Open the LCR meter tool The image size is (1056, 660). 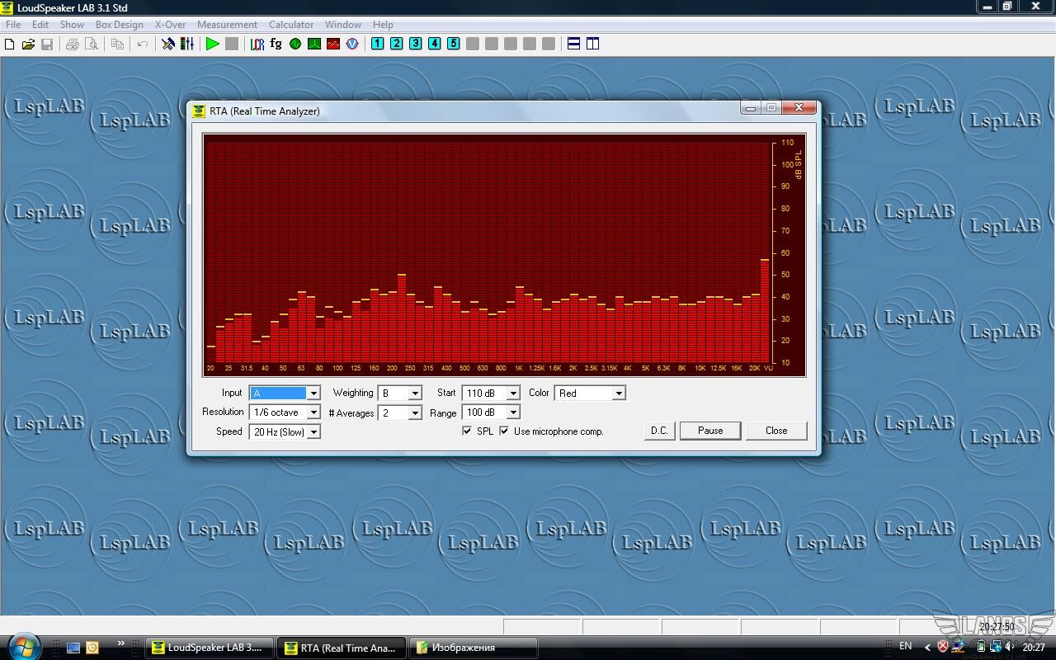257,44
